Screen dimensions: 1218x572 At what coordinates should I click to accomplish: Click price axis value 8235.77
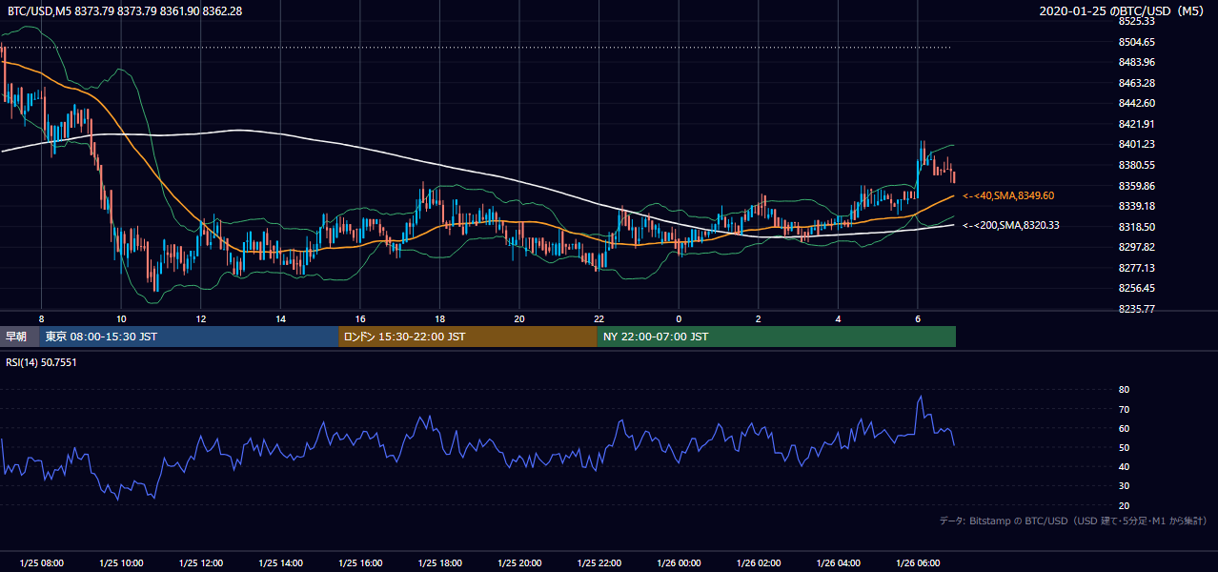pyautogui.click(x=1137, y=309)
